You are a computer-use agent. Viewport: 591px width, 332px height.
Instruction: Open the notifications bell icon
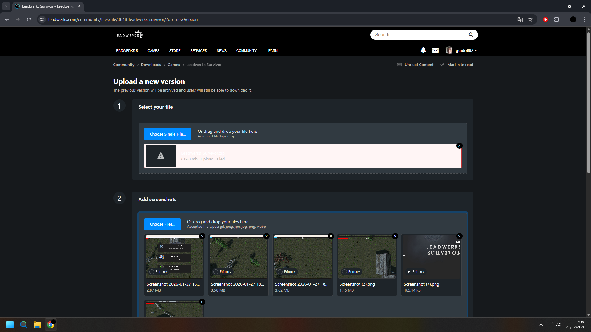pyautogui.click(x=423, y=50)
